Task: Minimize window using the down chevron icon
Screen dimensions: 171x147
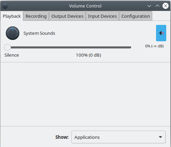Action: (149, 6)
